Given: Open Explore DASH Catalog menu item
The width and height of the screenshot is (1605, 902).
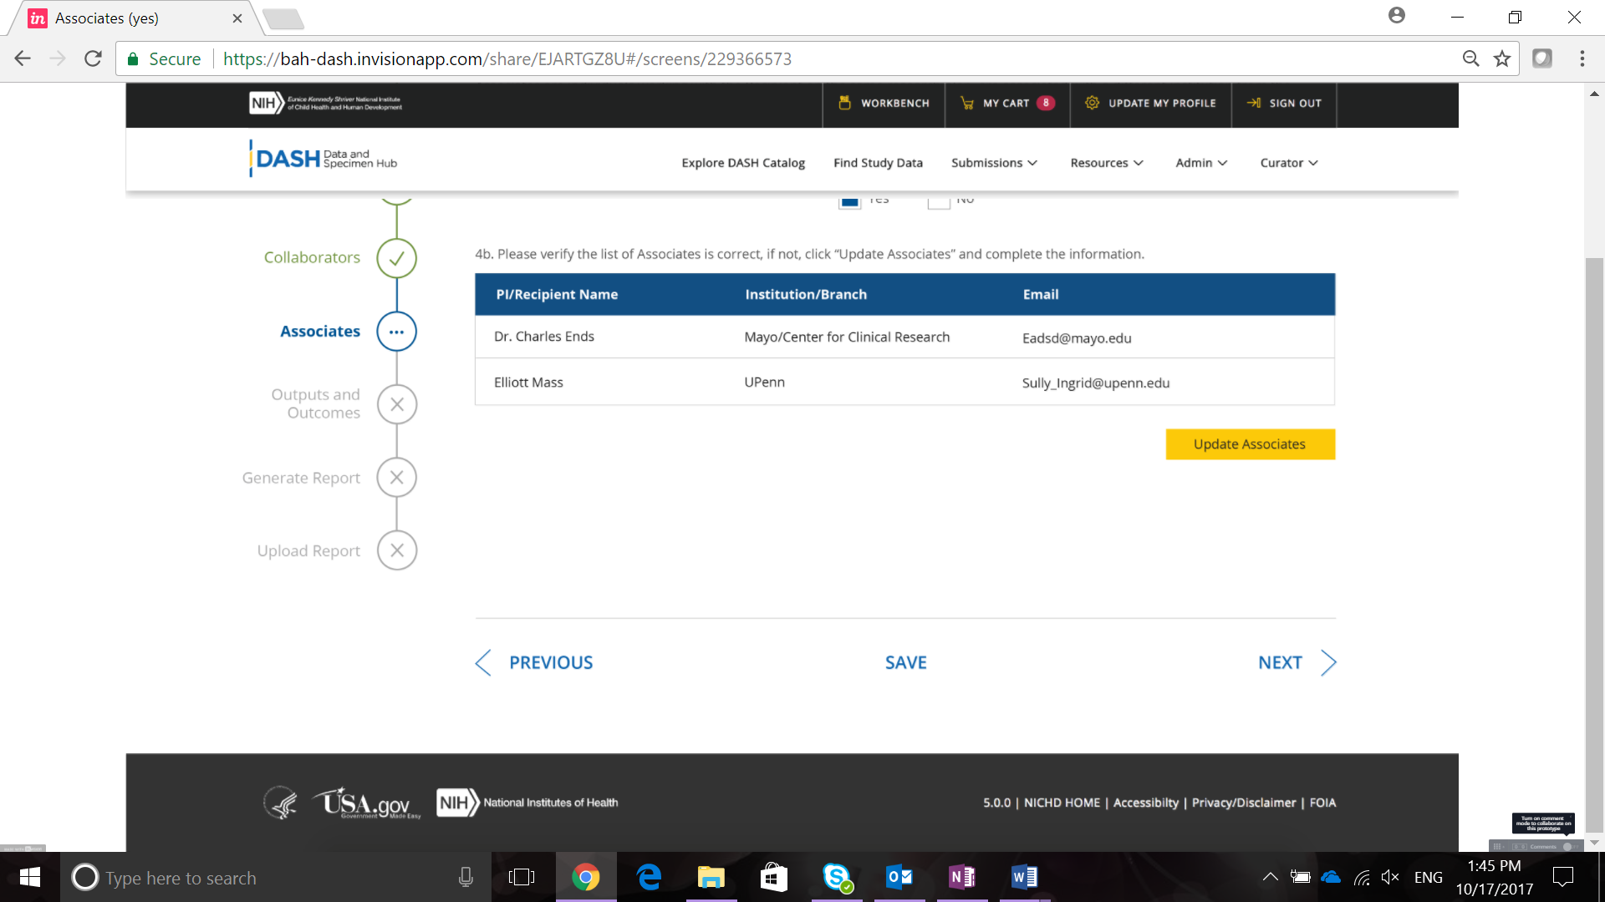Looking at the screenshot, I should [x=742, y=163].
